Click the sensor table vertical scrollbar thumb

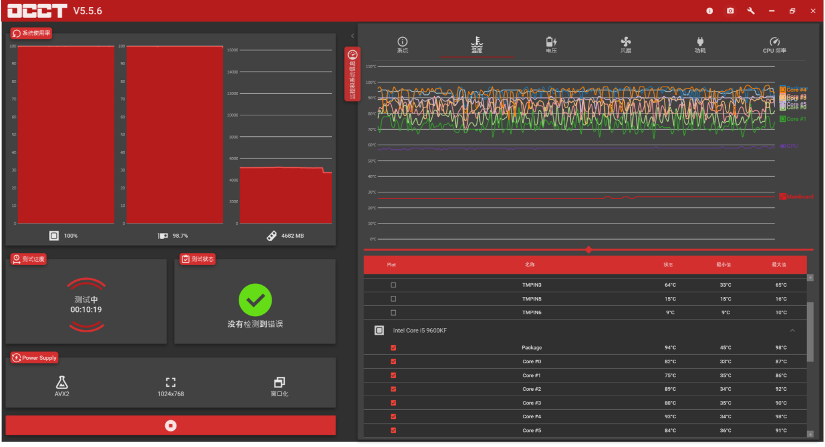click(810, 332)
